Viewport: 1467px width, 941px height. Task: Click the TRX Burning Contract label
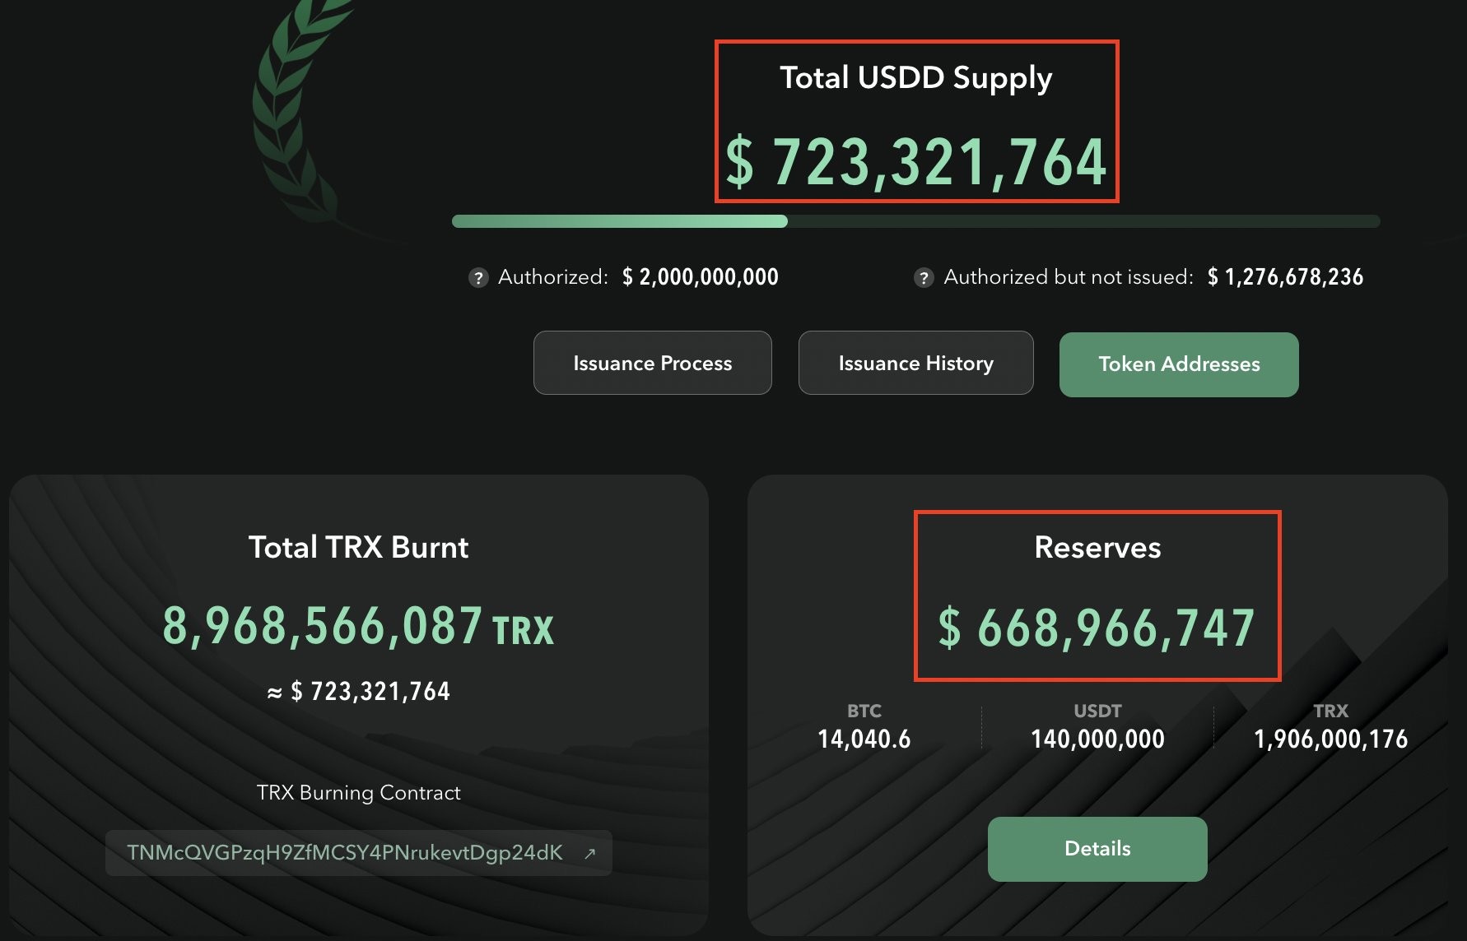[x=358, y=793]
